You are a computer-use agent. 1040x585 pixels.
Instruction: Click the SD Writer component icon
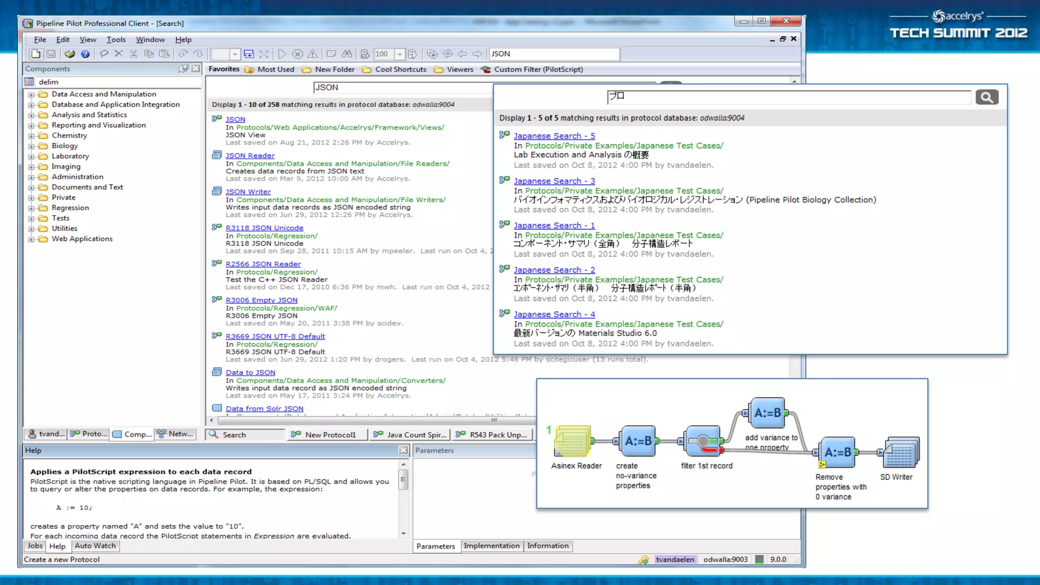[900, 452]
